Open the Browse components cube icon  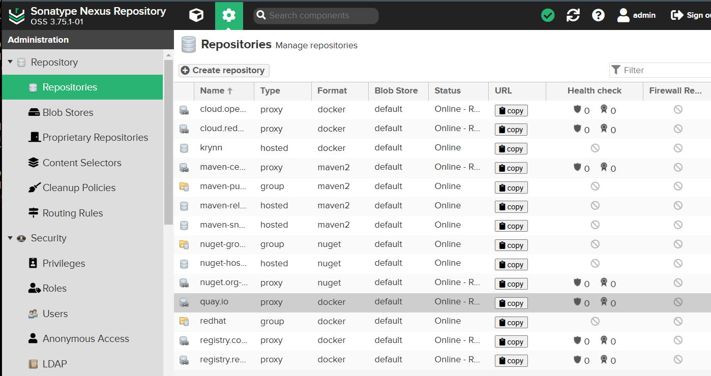[196, 16]
